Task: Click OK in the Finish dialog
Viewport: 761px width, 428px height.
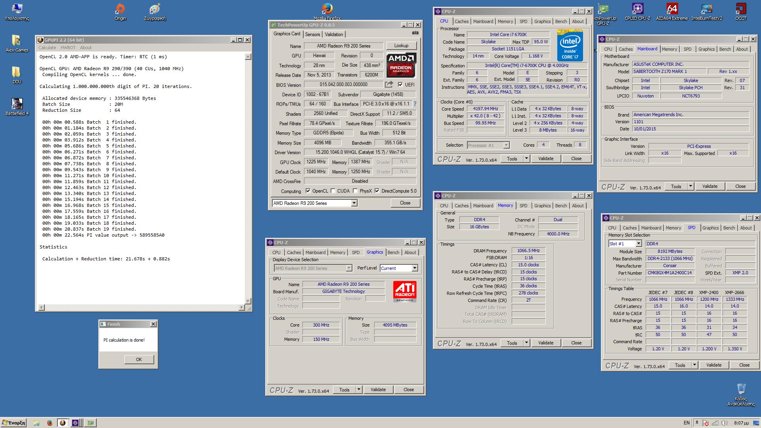Action: point(139,359)
